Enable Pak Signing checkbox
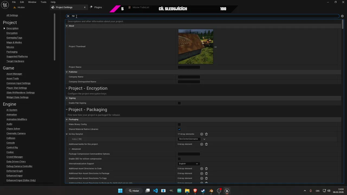Image resolution: width=347 pixels, height=195 pixels. click(179, 103)
